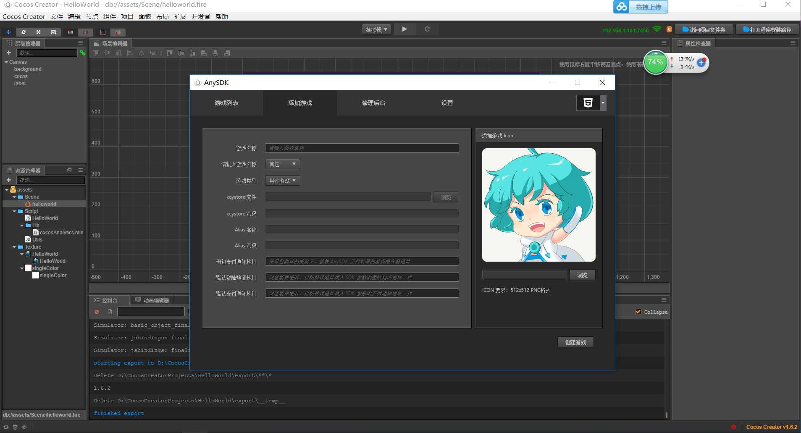Image resolution: width=801 pixels, height=433 pixels.
Task: Click the HTML5 platform icon in AnySDK
Action: click(x=588, y=103)
